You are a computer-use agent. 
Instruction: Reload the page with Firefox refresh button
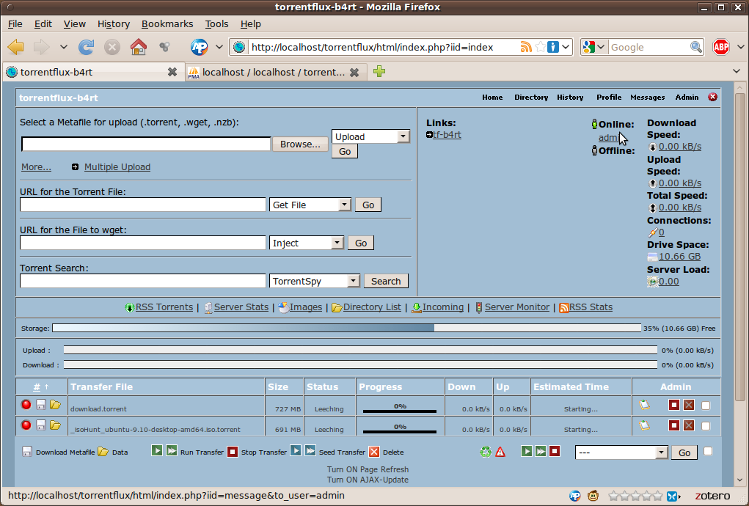tap(86, 47)
